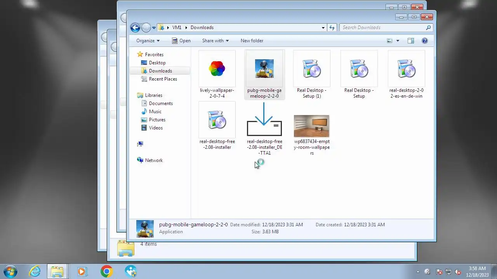Toggle the preview pane button
Image resolution: width=497 pixels, height=279 pixels.
(411, 41)
